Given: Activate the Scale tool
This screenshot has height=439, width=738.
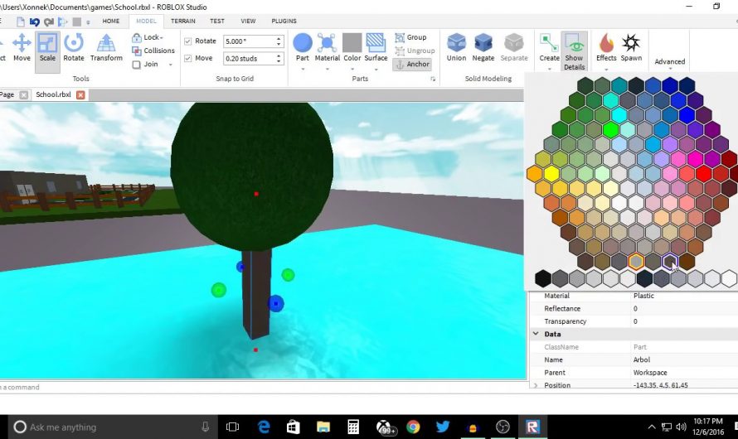Looking at the screenshot, I should point(47,48).
